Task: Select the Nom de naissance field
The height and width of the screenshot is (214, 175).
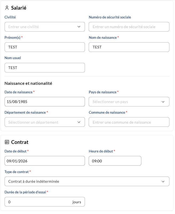Action: pos(129,47)
